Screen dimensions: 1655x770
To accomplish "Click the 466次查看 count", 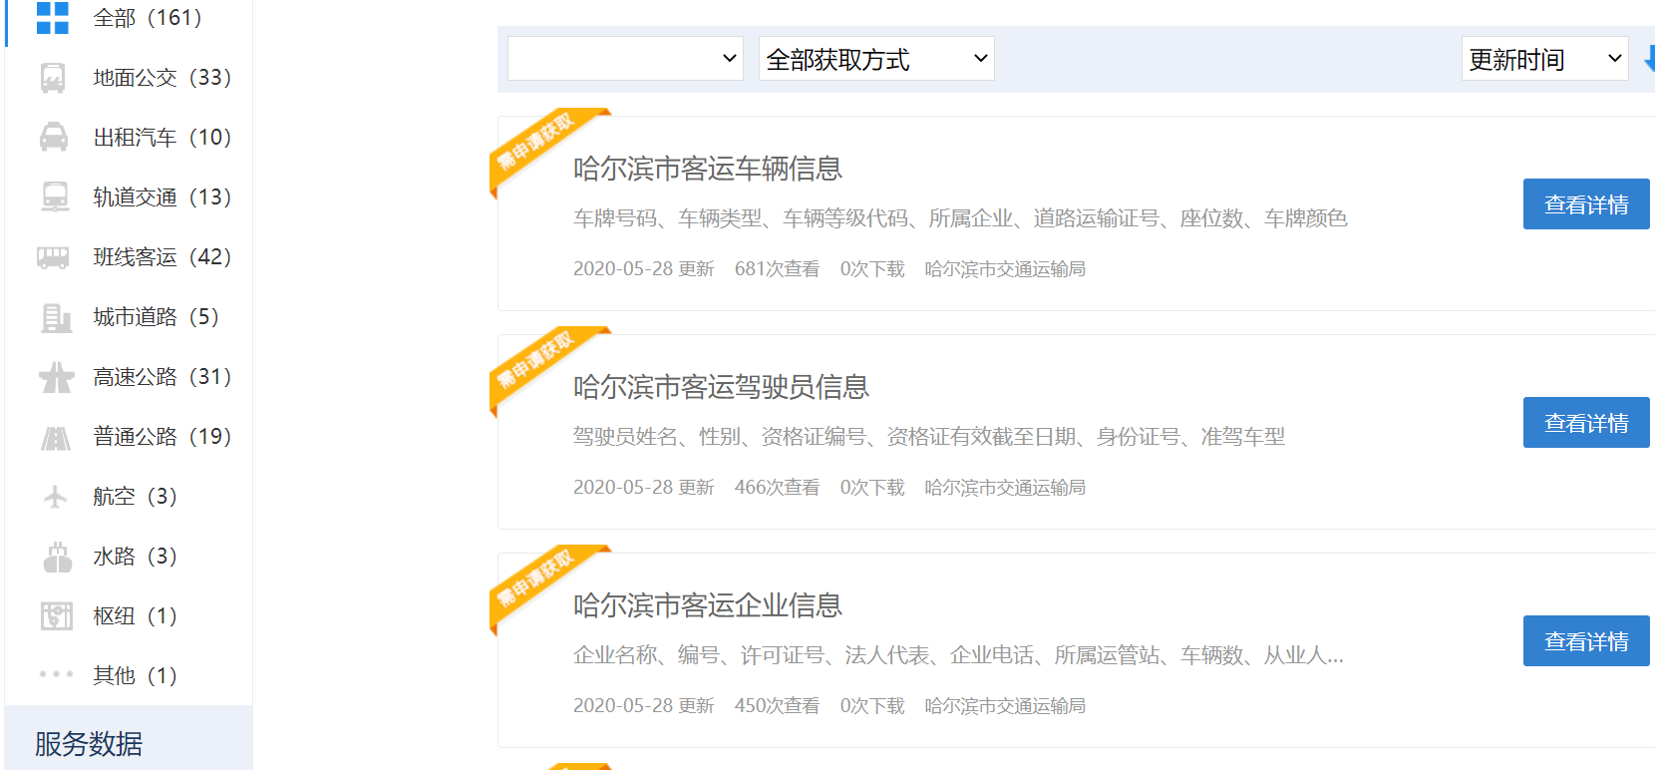I will [777, 488].
